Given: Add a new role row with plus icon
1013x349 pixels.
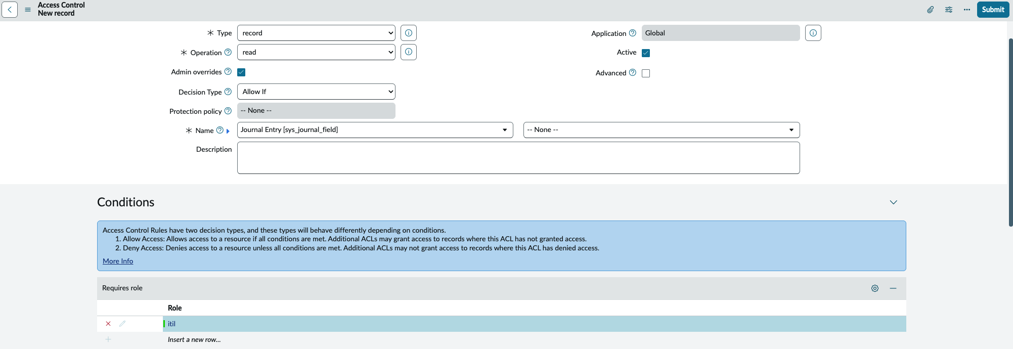Looking at the screenshot, I should [x=108, y=339].
